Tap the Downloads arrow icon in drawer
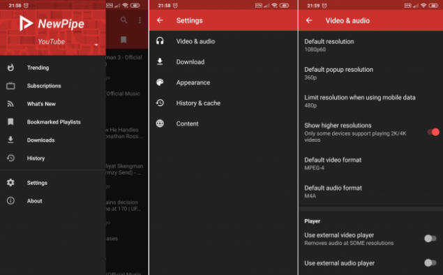The image size is (443, 275). tap(10, 140)
